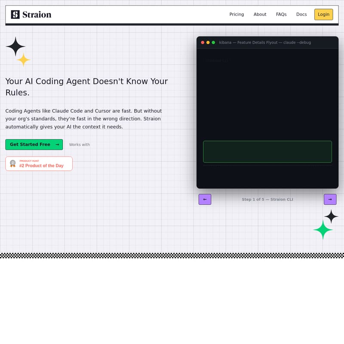This screenshot has width=344, height=344.
Task: Click the Product Hunt medal icon
Action: [x=13, y=163]
